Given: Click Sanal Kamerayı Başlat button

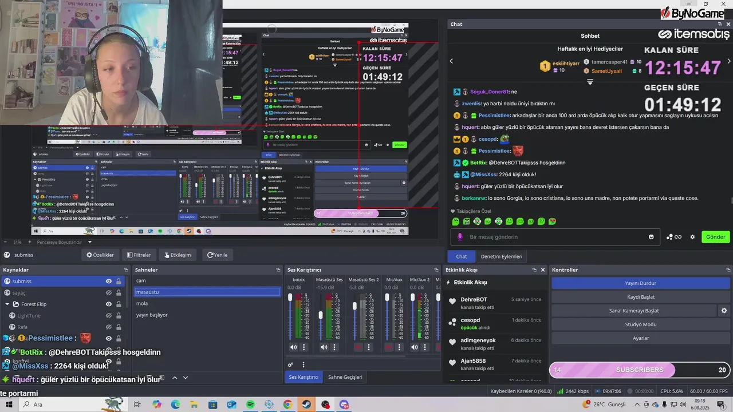Looking at the screenshot, I should coord(634,311).
